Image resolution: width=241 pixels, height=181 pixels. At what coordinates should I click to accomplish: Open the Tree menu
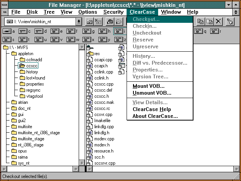click(49, 12)
